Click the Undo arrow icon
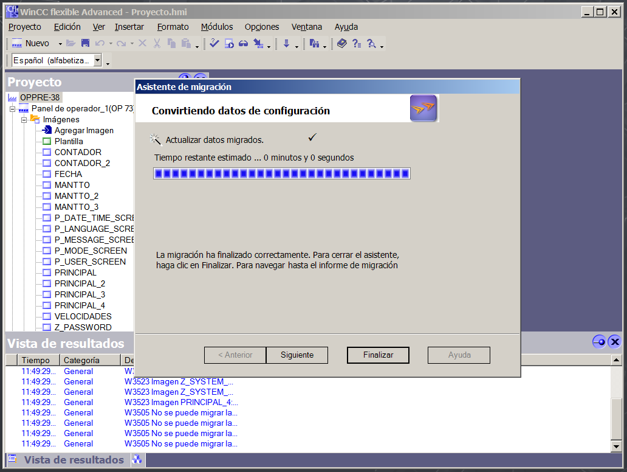This screenshot has width=627, height=472. pyautogui.click(x=100, y=43)
